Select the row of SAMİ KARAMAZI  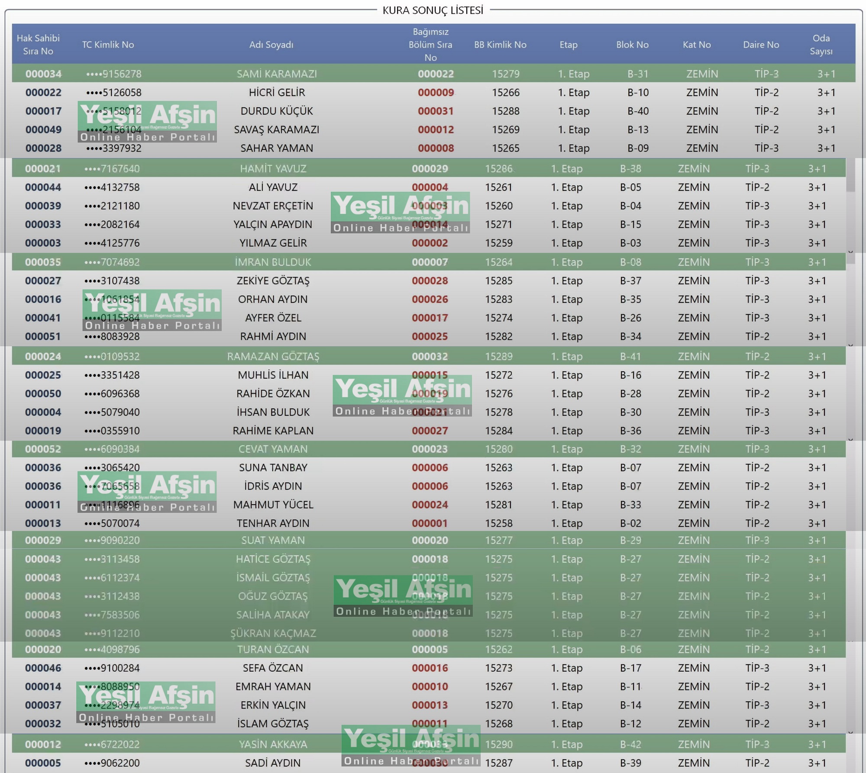(433, 74)
